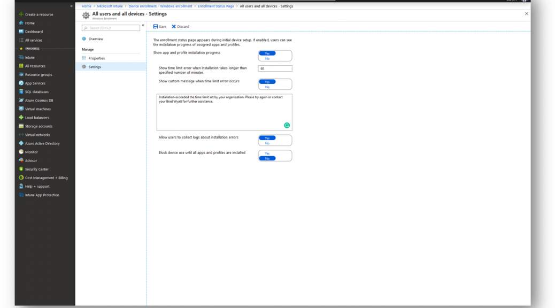The height and width of the screenshot is (308, 555).
Task: Open App Services icon
Action: [x=21, y=83]
